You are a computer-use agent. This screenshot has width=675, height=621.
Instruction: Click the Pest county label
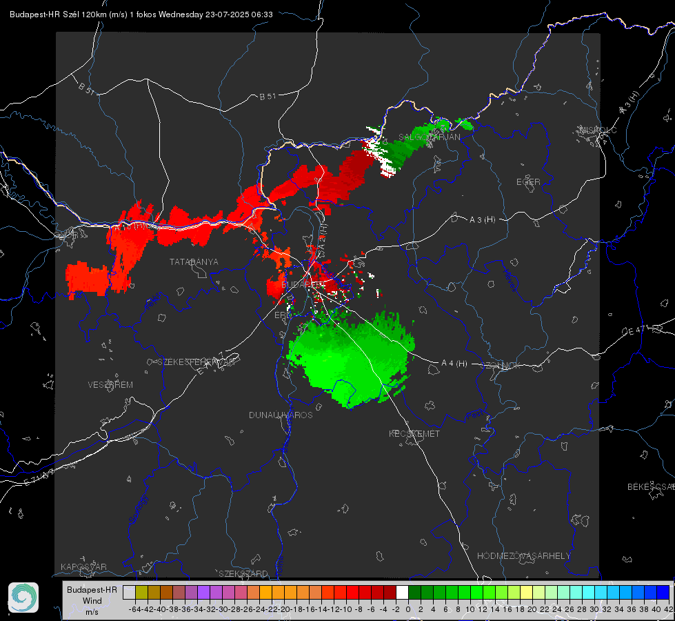pyautogui.click(x=475, y=415)
